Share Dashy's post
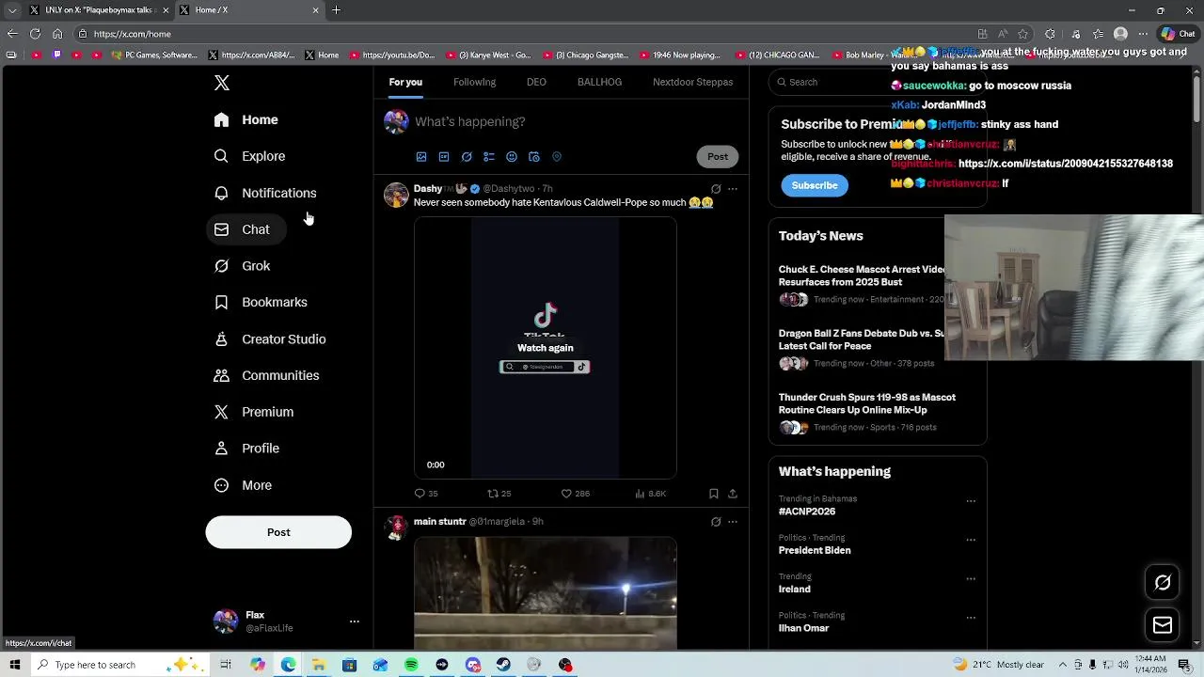Image resolution: width=1204 pixels, height=677 pixels. 733,494
